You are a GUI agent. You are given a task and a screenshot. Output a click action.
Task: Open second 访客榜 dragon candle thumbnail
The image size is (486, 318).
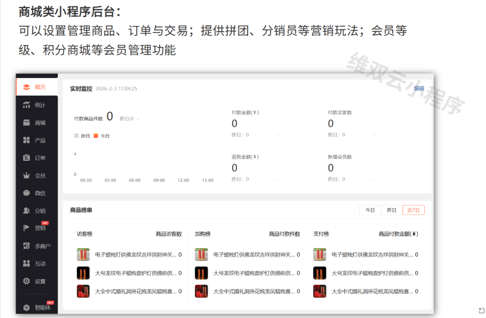coord(83,273)
